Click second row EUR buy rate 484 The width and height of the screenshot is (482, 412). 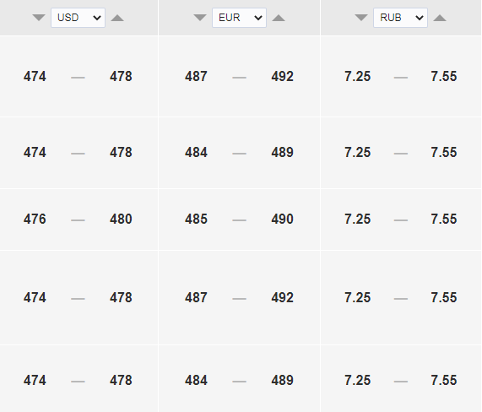click(196, 153)
